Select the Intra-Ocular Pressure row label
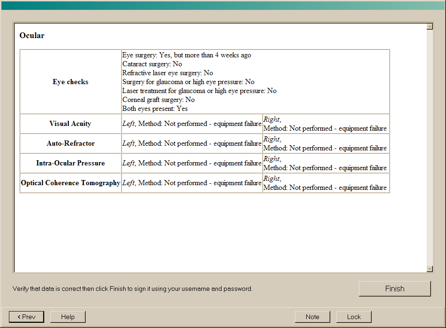 71,163
